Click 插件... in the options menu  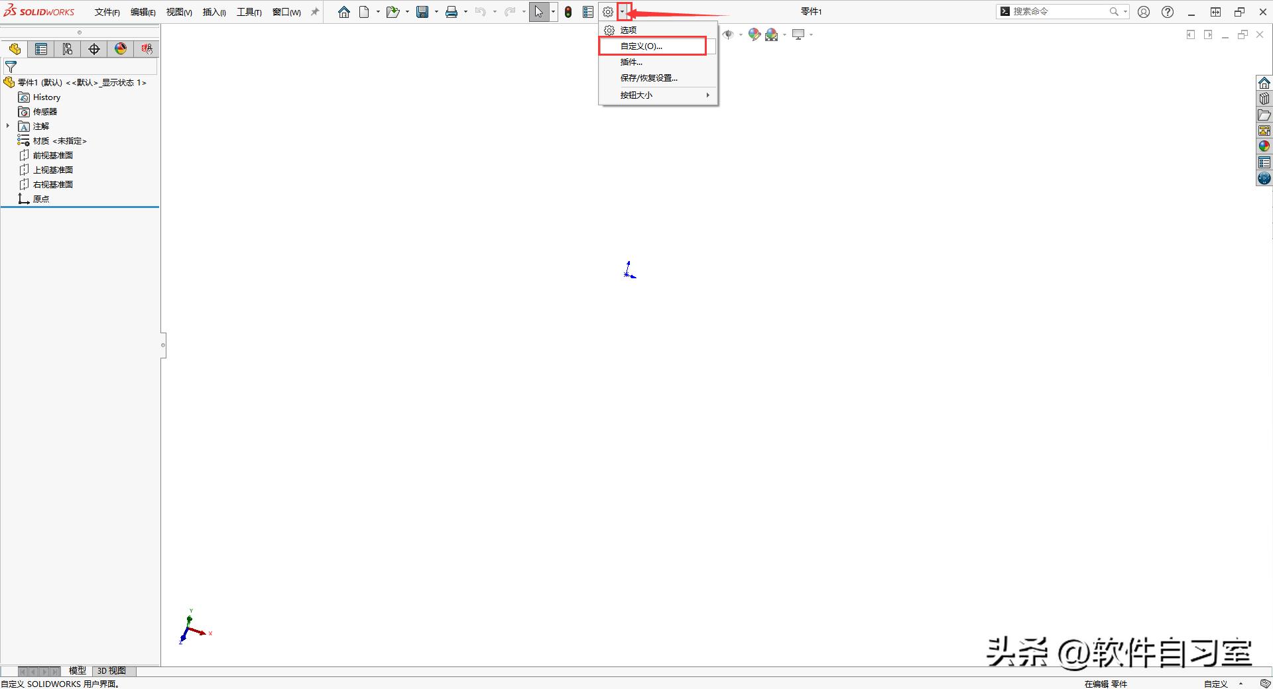[629, 62]
